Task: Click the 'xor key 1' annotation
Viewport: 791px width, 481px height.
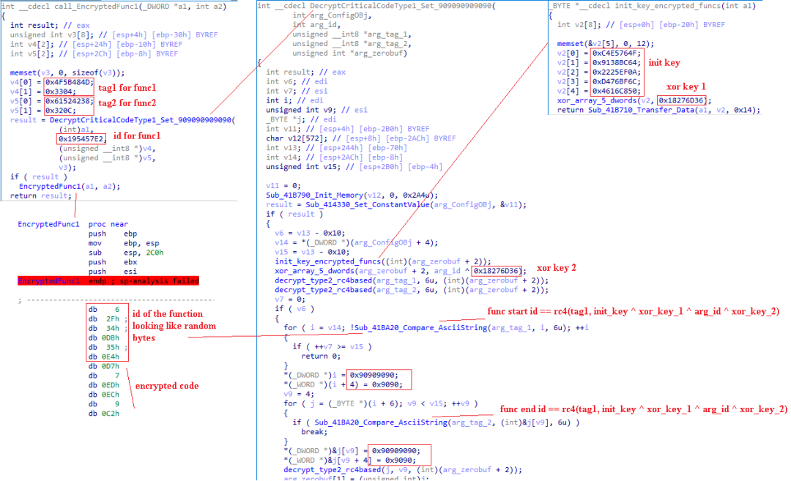Action: [x=686, y=86]
